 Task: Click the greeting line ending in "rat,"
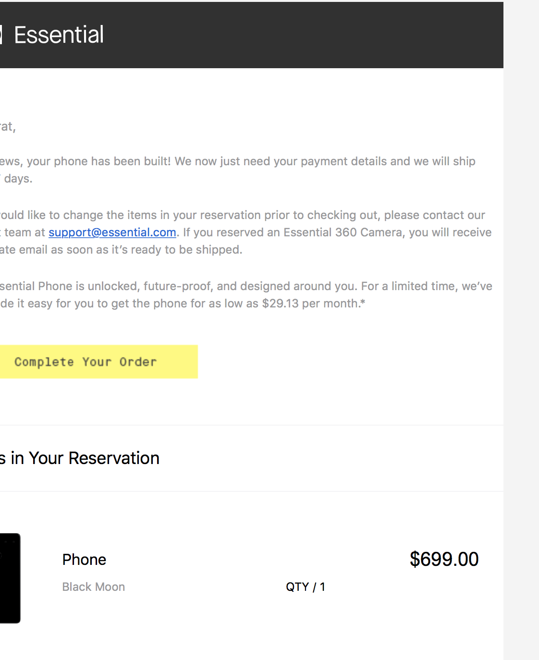pos(8,127)
